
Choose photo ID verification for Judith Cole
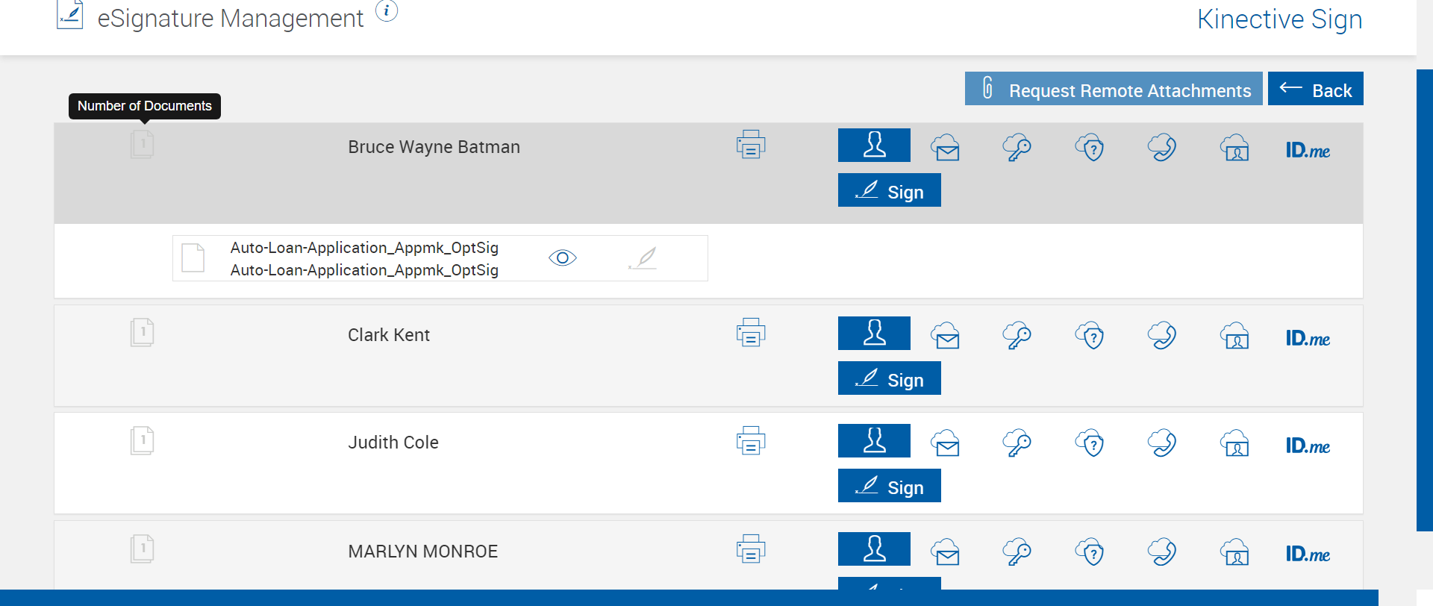coord(1235,443)
